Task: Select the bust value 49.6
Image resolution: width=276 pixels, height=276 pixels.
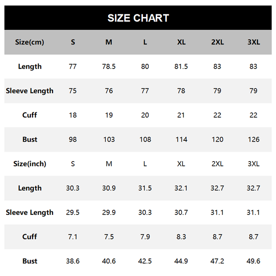Action: pyautogui.click(x=254, y=261)
